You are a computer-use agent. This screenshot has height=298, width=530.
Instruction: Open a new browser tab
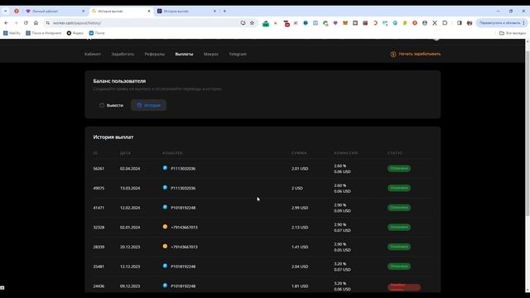[224, 11]
